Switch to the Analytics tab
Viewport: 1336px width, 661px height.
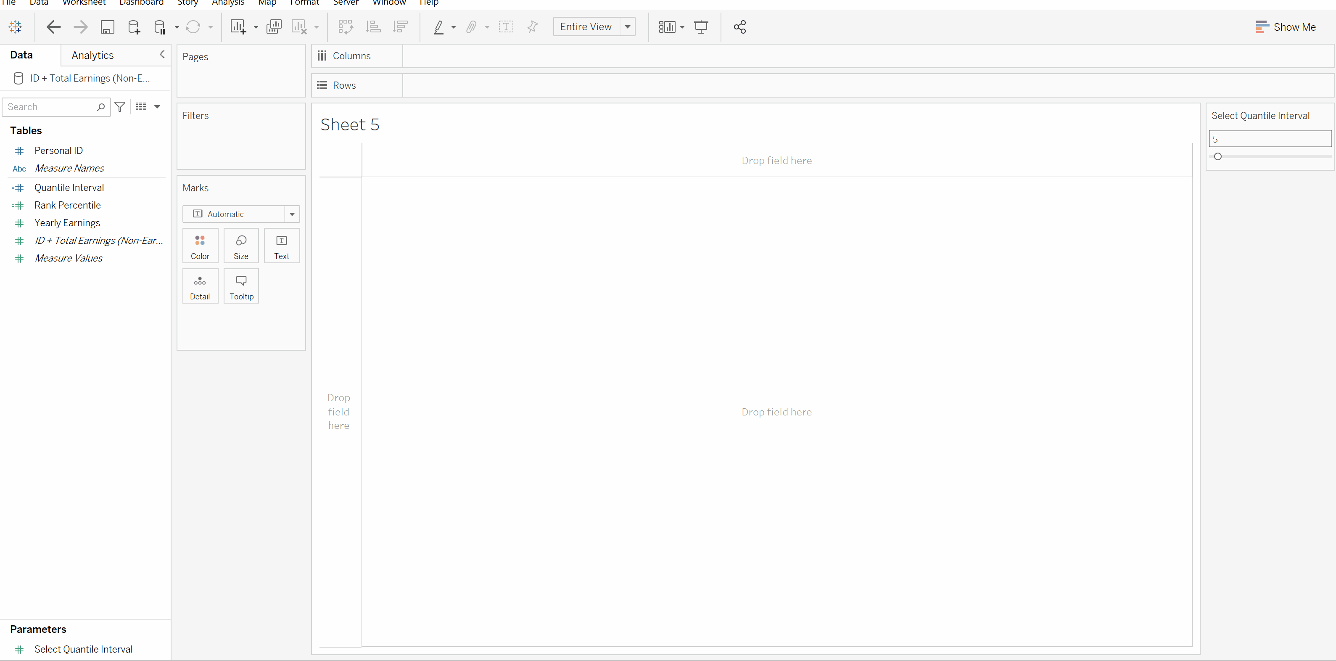click(92, 55)
